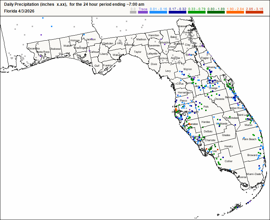Click the Glades county label
Viewport: 270px width, 220px height.
tap(226, 135)
